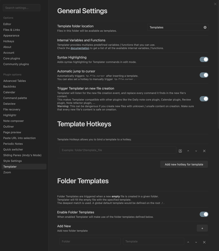Click Add new hotkey for template
This screenshot has width=219, height=251.
[184, 164]
